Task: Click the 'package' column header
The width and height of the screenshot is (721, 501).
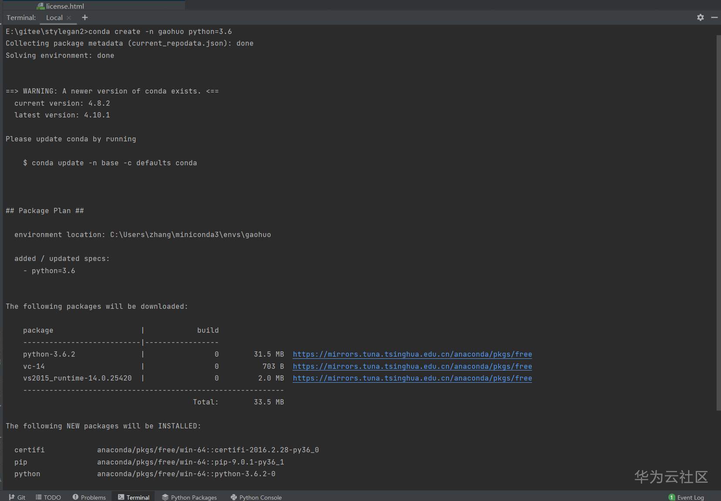Action: pos(38,331)
